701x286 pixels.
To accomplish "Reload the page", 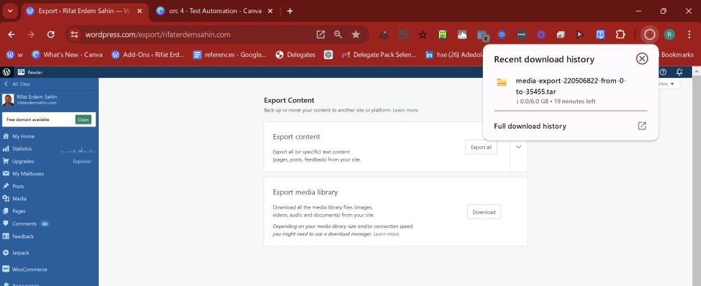I will tap(51, 34).
